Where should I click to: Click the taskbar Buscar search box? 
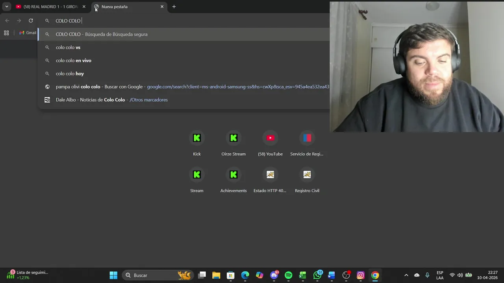158,275
